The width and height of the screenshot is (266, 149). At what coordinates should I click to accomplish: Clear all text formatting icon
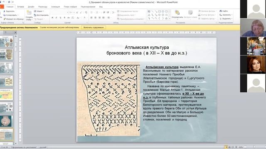click(x=86, y=12)
